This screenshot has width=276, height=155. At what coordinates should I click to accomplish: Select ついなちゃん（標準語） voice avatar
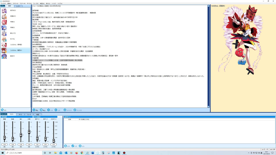coord(4,45)
